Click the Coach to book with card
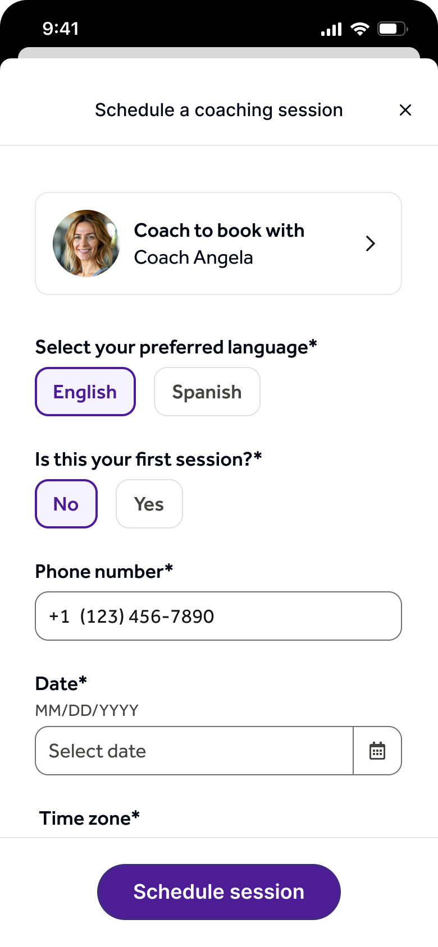This screenshot has height=947, width=438. click(218, 243)
